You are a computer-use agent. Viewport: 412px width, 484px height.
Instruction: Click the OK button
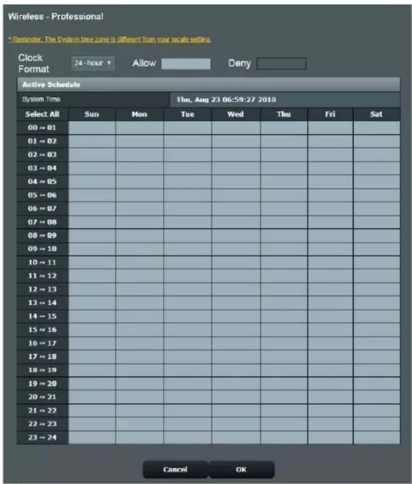point(242,470)
